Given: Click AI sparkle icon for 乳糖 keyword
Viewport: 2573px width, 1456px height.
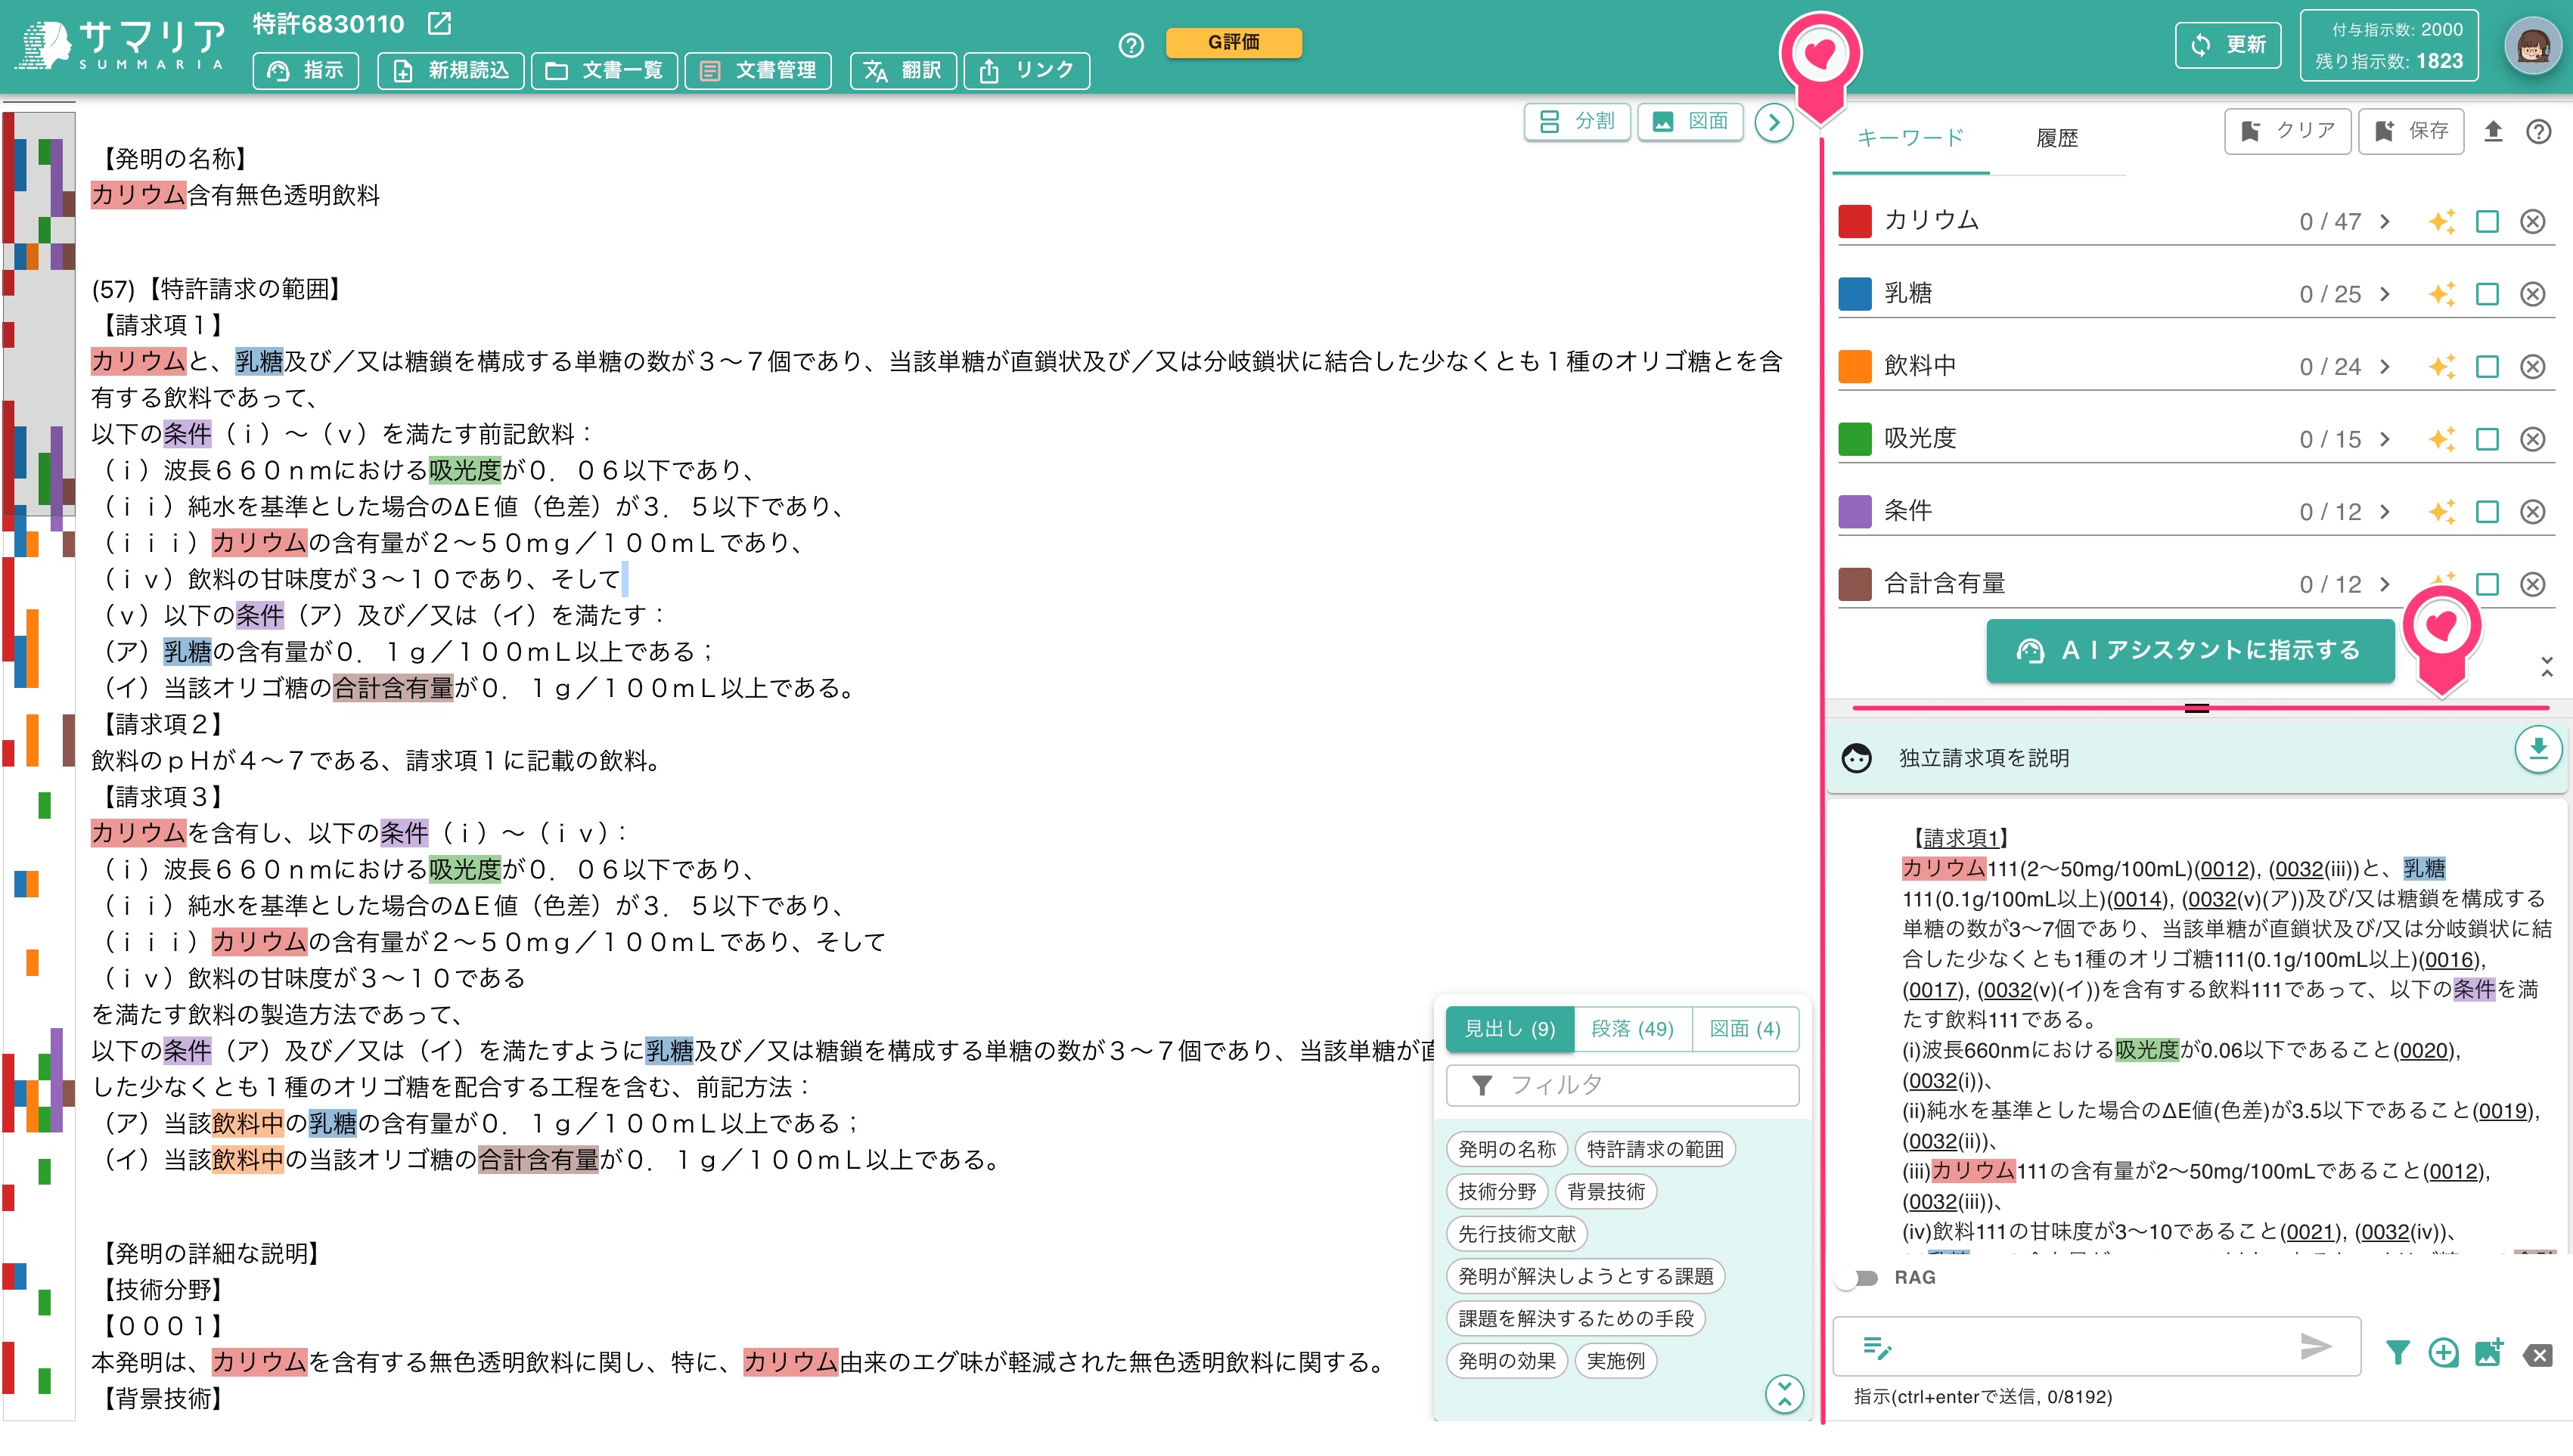Looking at the screenshot, I should coord(2442,294).
